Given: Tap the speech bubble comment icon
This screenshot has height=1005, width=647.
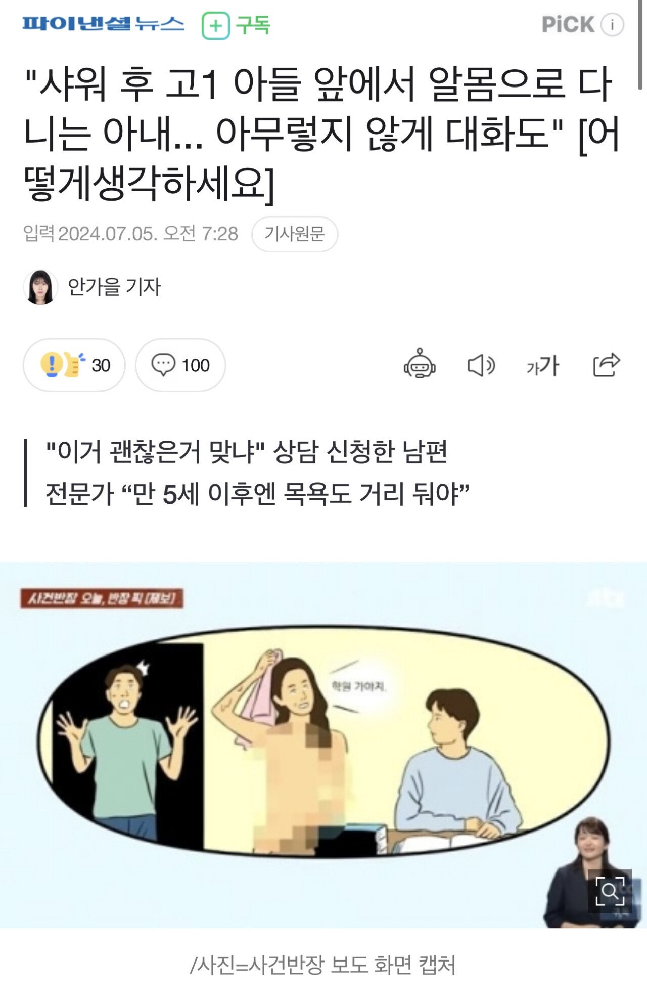Looking at the screenshot, I should pos(163,365).
